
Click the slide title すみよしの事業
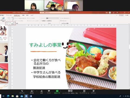pyautogui.click(x=45, y=45)
